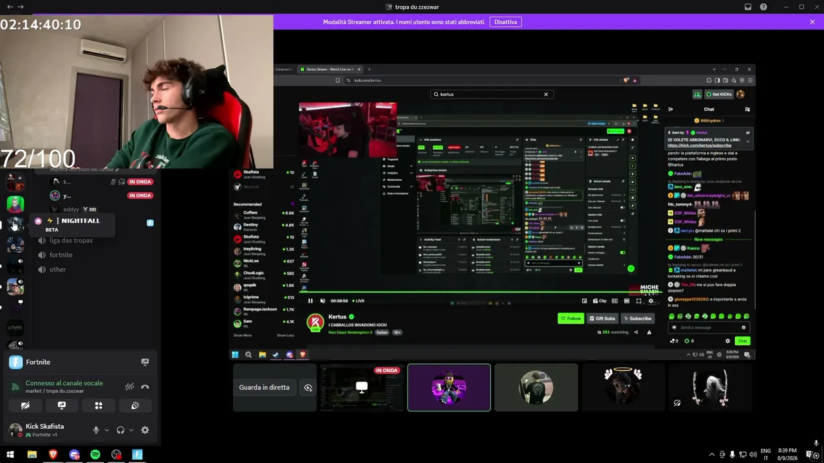Turn on the camera in voice panel
824x463 pixels.
pyautogui.click(x=25, y=406)
